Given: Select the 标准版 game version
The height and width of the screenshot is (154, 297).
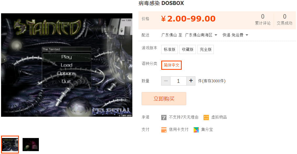Looking at the screenshot, I should pyautogui.click(x=170, y=50).
